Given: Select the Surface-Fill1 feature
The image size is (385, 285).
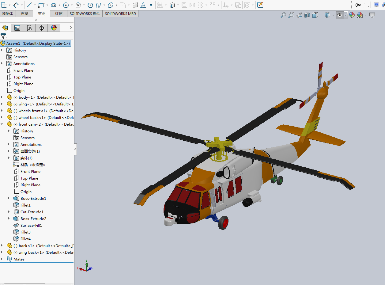Looking at the screenshot, I should pos(31,225).
